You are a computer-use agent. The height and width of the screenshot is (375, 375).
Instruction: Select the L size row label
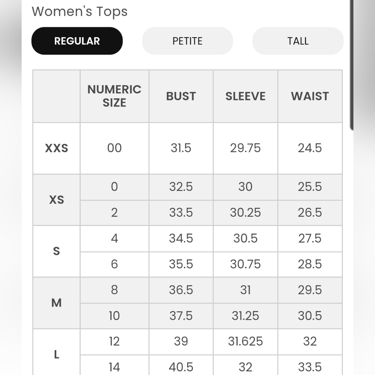[x=57, y=354]
